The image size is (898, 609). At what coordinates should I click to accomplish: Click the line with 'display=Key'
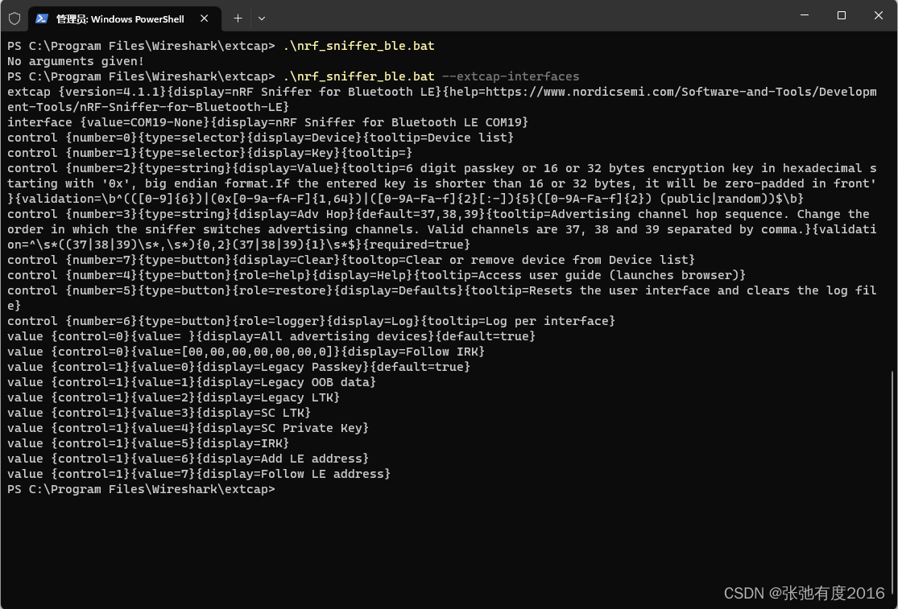[209, 153]
